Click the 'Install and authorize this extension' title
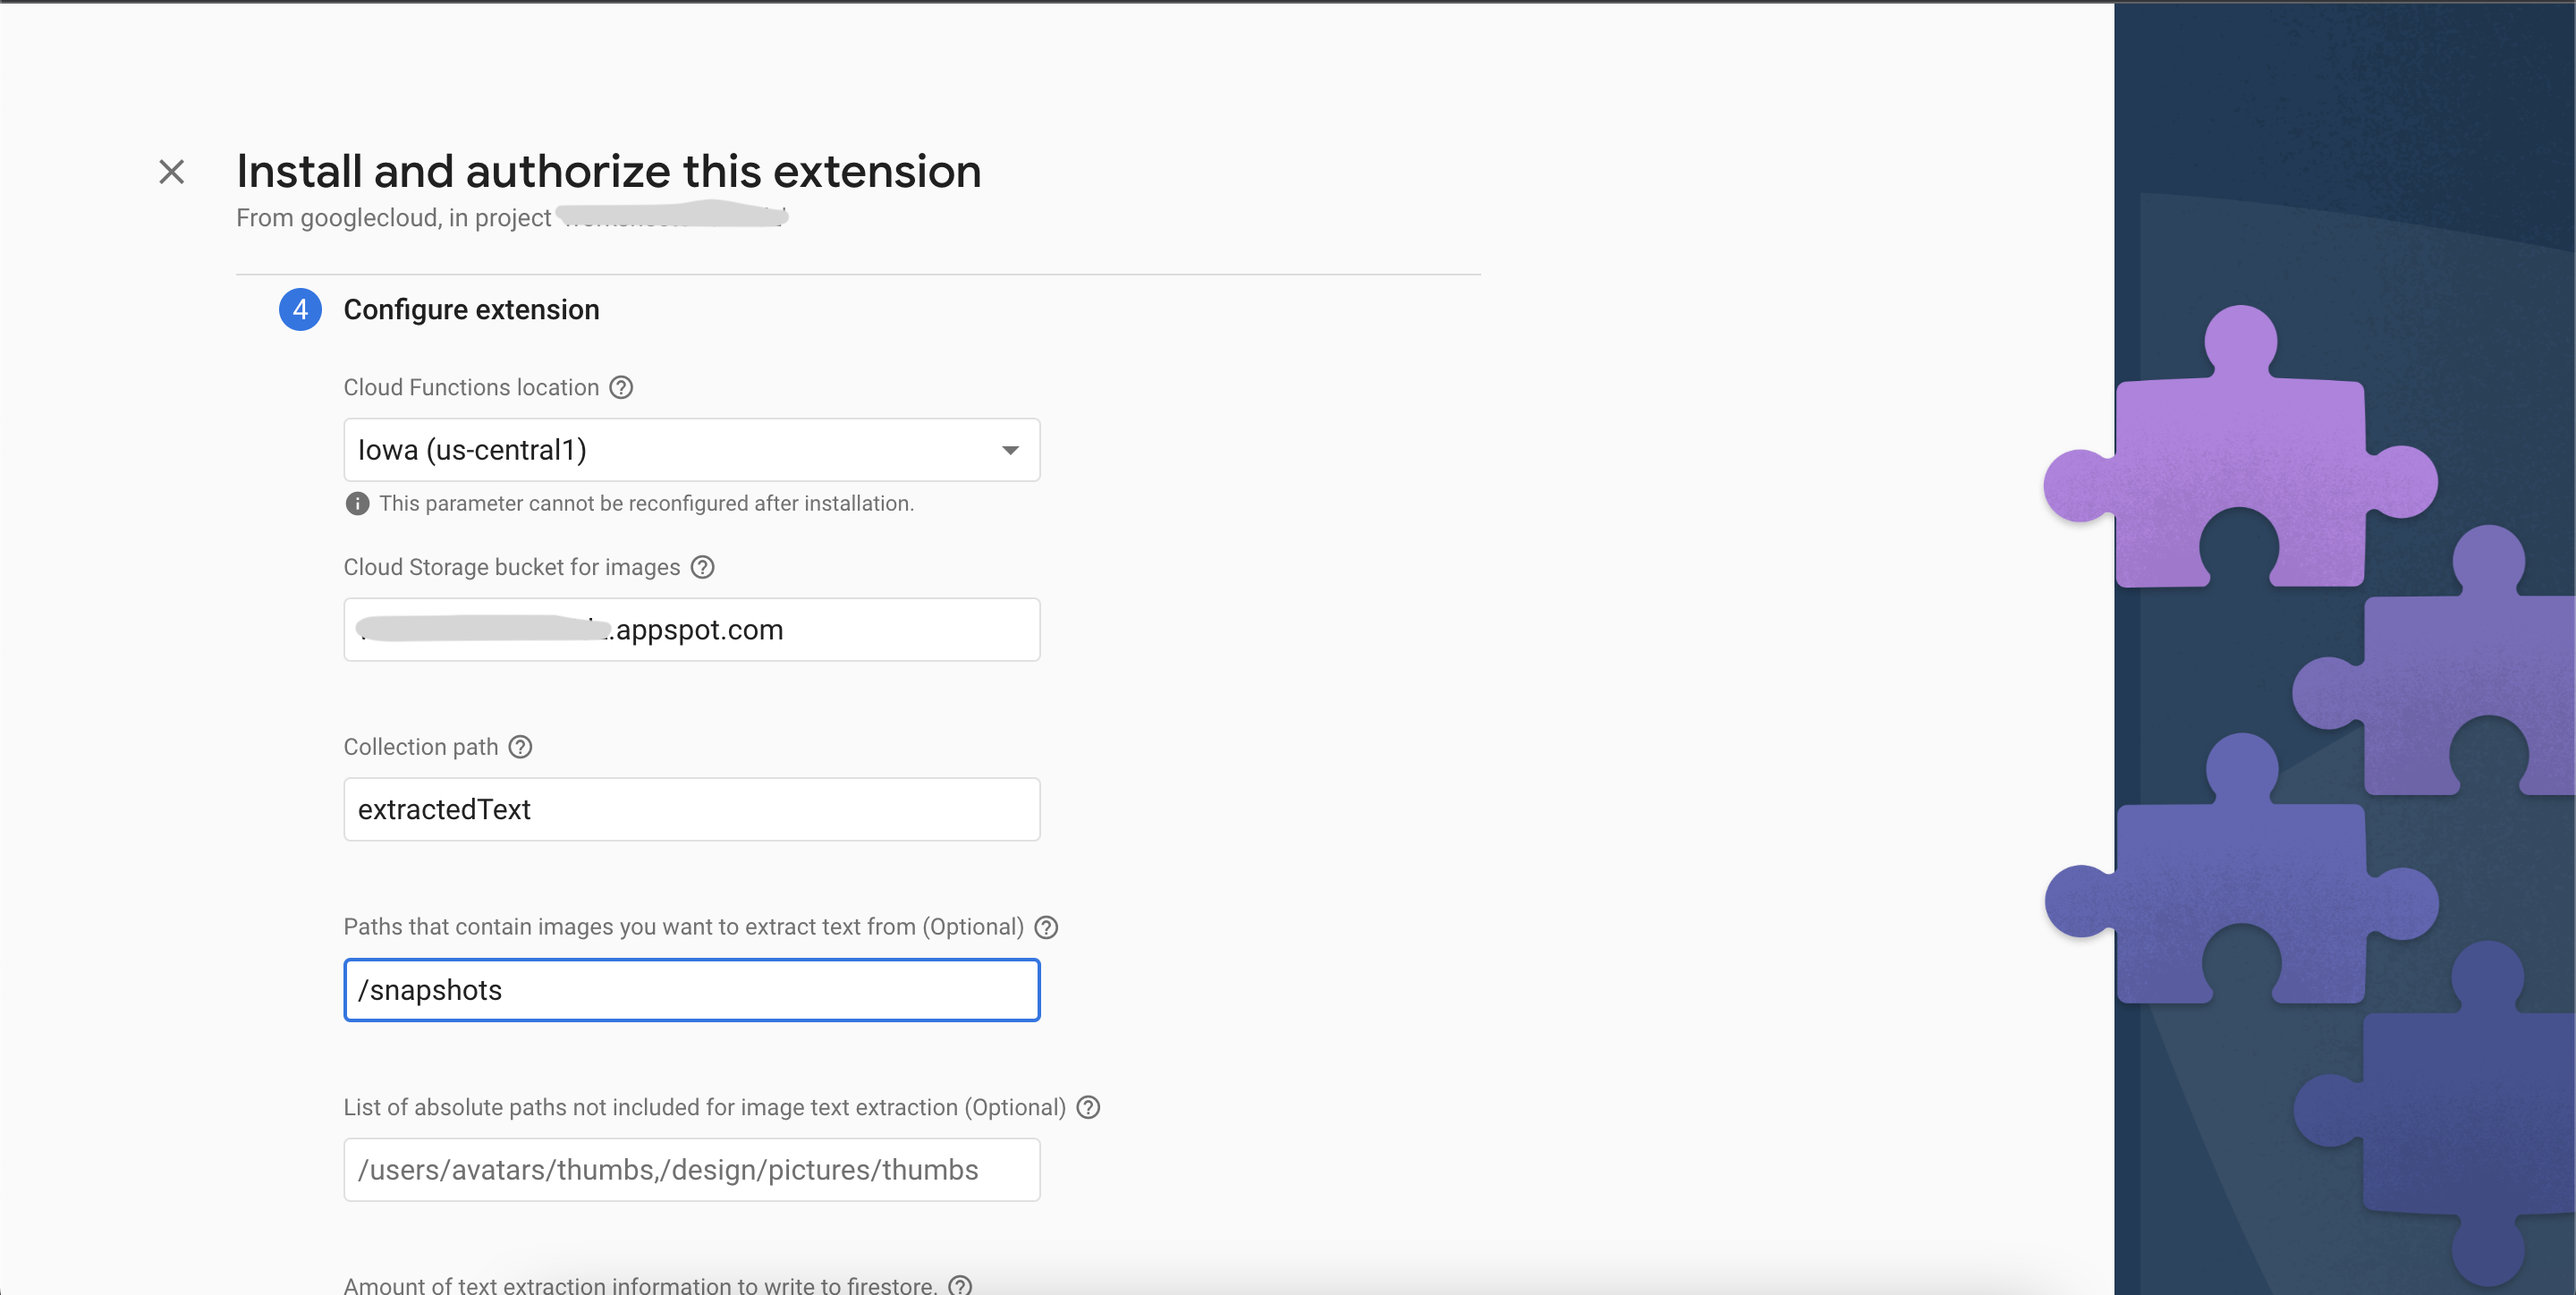The width and height of the screenshot is (2576, 1295). pyautogui.click(x=608, y=171)
